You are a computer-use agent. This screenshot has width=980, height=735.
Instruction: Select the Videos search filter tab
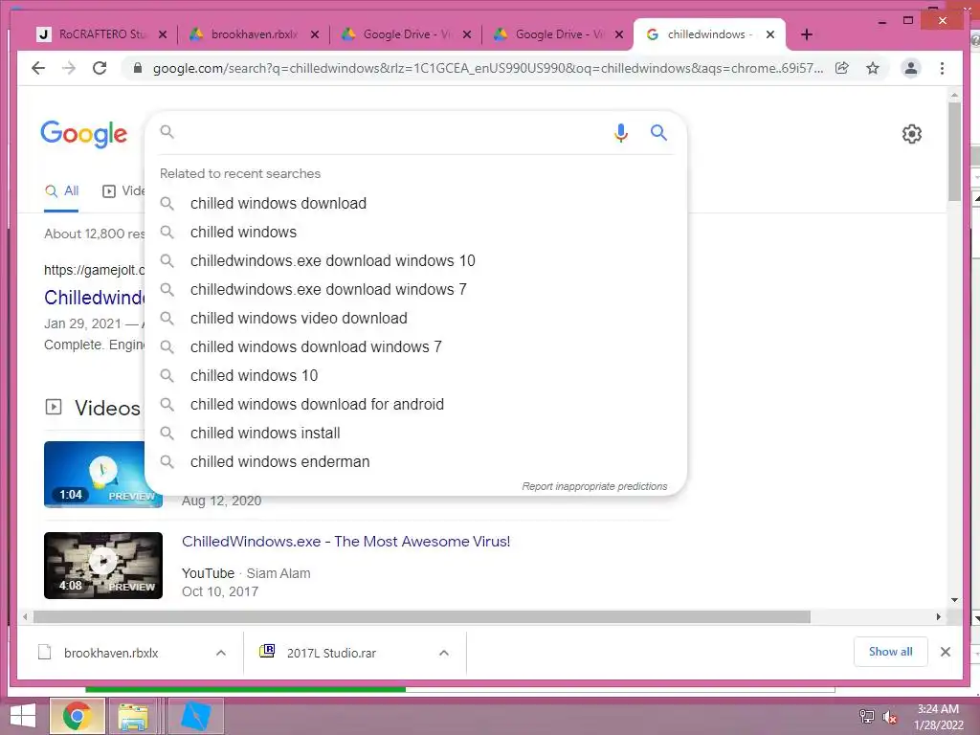pos(123,191)
